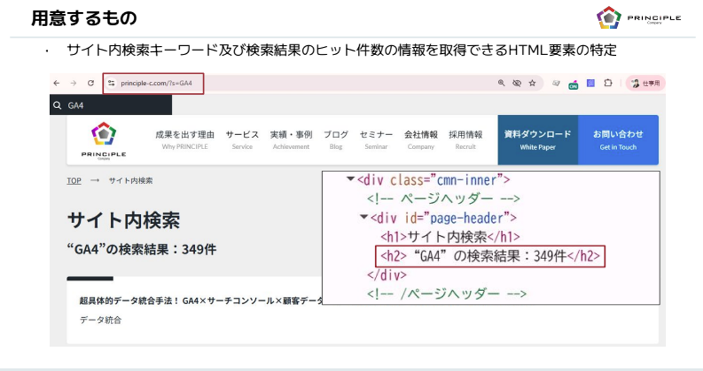703x371 pixels.
Task: Open site information icon in address bar
Action: click(111, 83)
